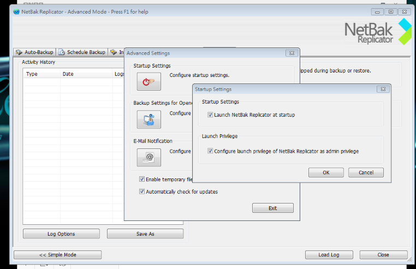The image size is (416, 269).
Task: Switch to Simple Mode
Action: [57, 255]
